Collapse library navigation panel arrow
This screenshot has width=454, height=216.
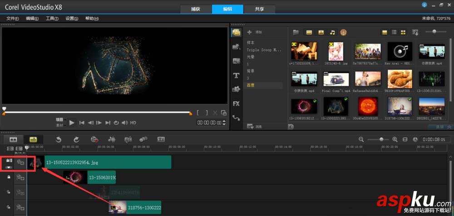291,127
